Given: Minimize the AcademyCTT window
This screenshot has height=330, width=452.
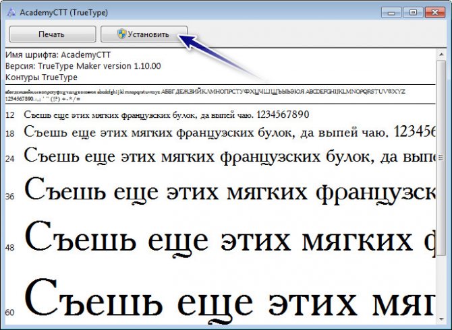Looking at the screenshot, I should tap(391, 13).
